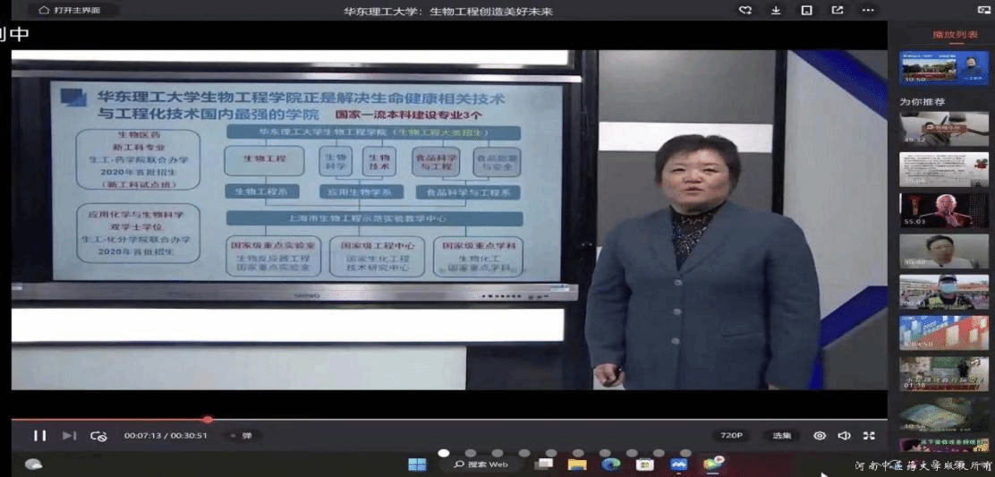Click the 打开主界面 button
The height and width of the screenshot is (477, 995).
click(x=68, y=11)
